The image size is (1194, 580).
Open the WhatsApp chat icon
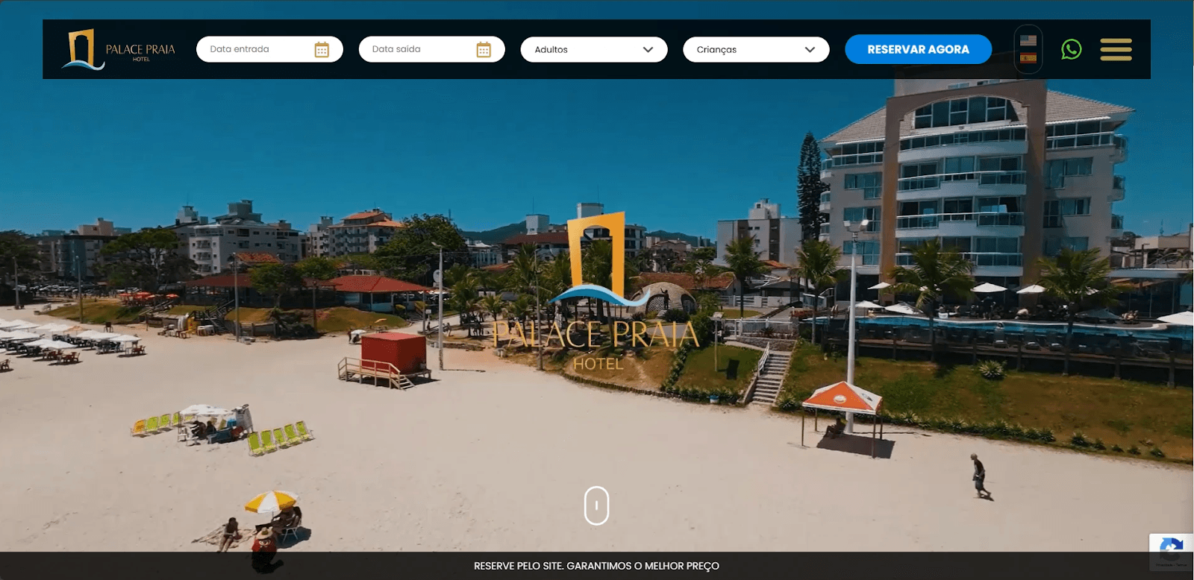[x=1071, y=49]
